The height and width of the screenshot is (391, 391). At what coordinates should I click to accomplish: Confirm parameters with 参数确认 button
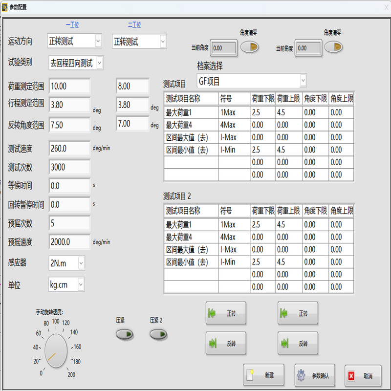pyautogui.click(x=315, y=375)
